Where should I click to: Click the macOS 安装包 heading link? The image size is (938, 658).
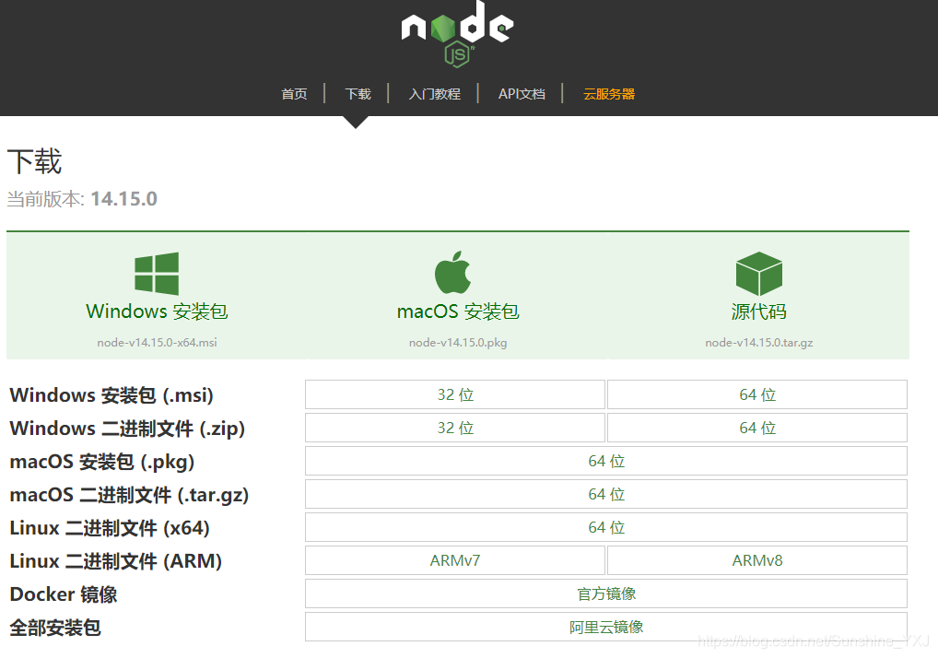[x=458, y=311]
